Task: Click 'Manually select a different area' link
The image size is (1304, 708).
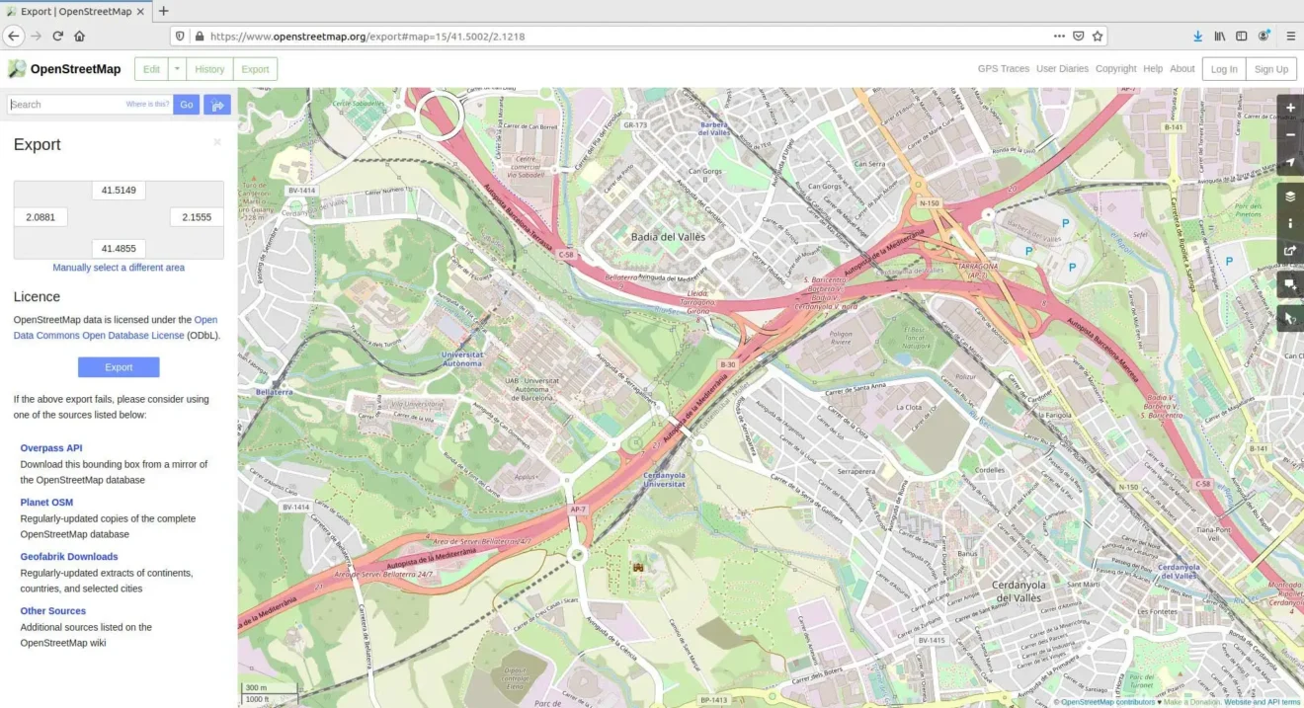Action: (119, 268)
